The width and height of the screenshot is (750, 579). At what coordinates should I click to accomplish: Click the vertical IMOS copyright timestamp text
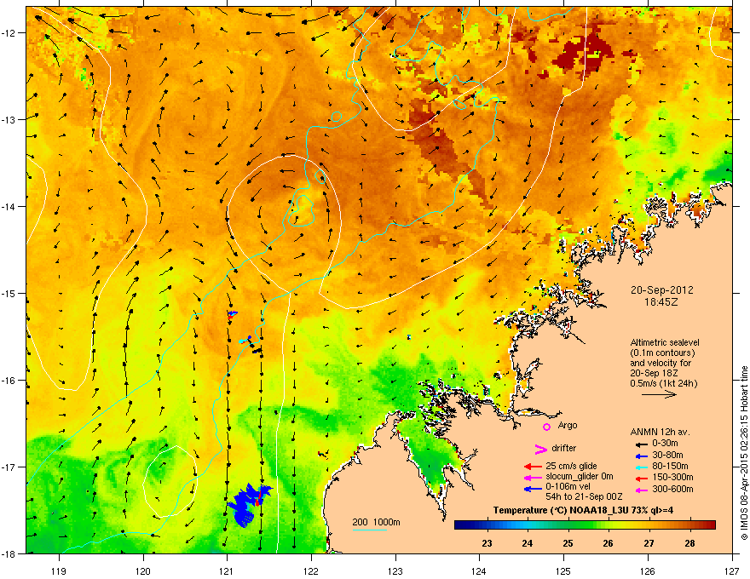744,453
